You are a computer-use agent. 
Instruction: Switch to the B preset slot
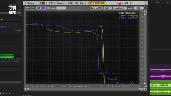coord(49,3)
